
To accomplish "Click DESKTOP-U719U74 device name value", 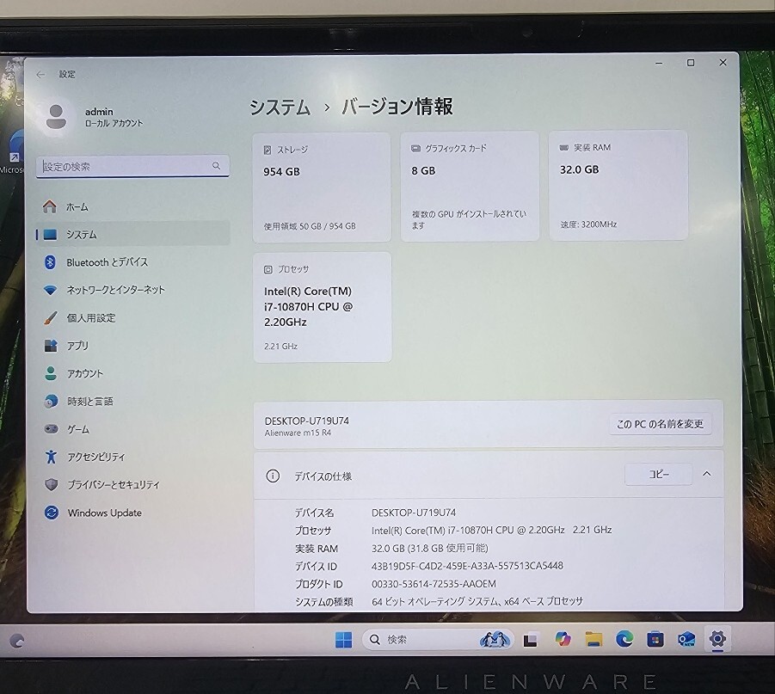I will point(414,513).
